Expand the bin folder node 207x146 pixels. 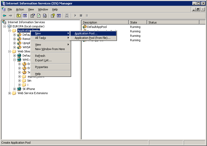(x=20, y=81)
